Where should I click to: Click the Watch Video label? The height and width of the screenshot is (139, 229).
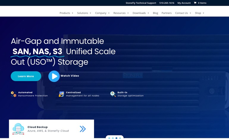[70, 76]
